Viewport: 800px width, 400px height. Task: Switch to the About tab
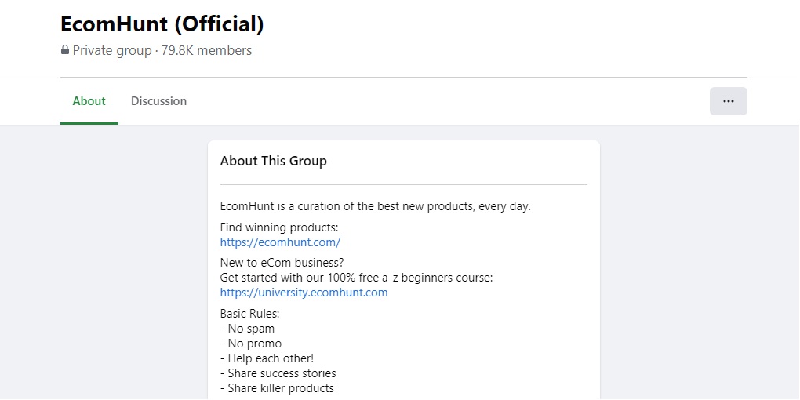[x=89, y=101]
